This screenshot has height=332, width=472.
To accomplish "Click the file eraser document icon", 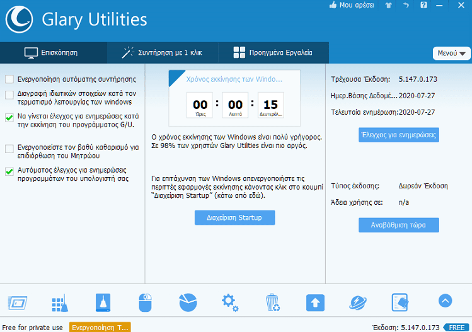I will coord(400,302).
